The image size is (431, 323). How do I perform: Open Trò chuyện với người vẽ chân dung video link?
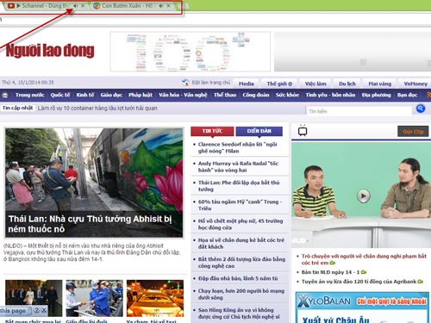pos(364,259)
